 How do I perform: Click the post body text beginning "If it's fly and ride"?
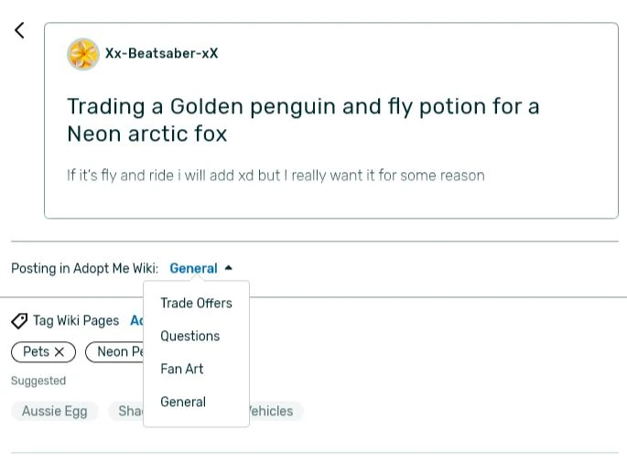pyautogui.click(x=276, y=175)
